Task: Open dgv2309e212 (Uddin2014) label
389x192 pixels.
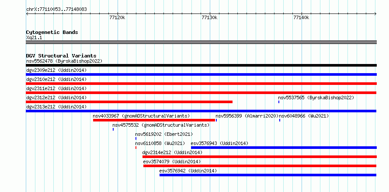Action: tap(56, 70)
